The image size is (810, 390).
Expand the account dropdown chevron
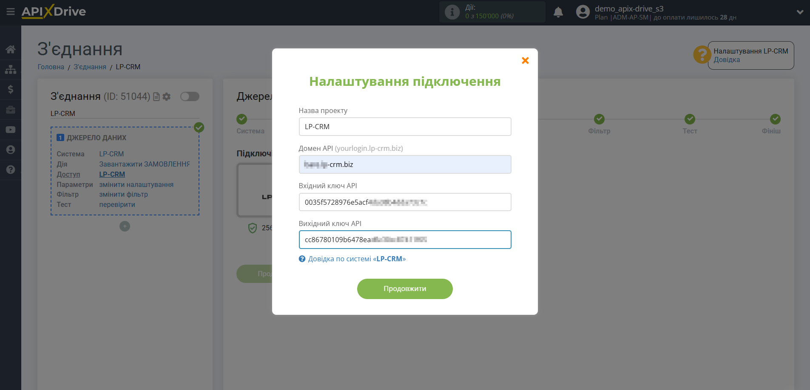point(800,12)
